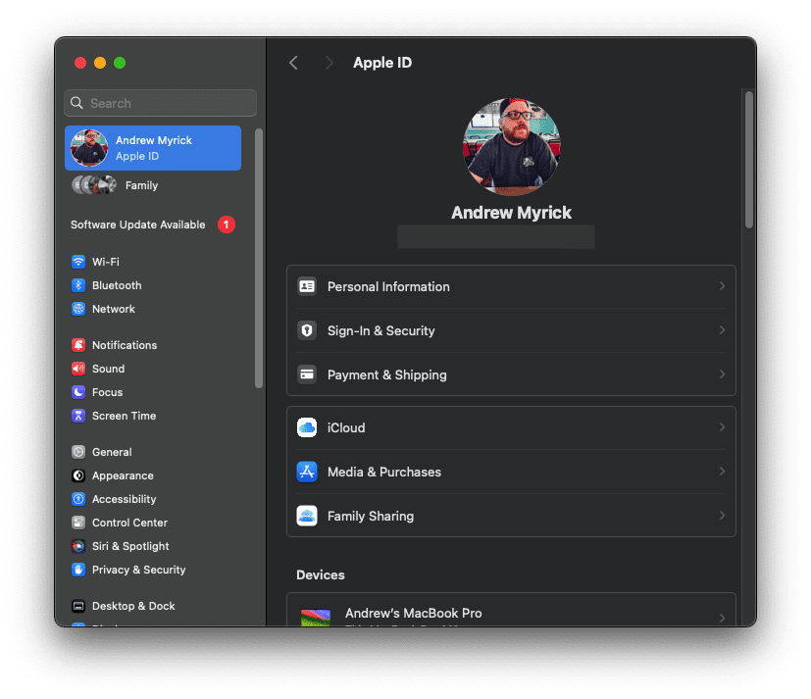Click the sidebar profile avatar

pyautogui.click(x=89, y=148)
